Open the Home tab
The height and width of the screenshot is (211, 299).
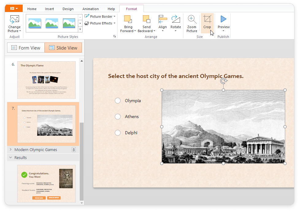coord(32,9)
